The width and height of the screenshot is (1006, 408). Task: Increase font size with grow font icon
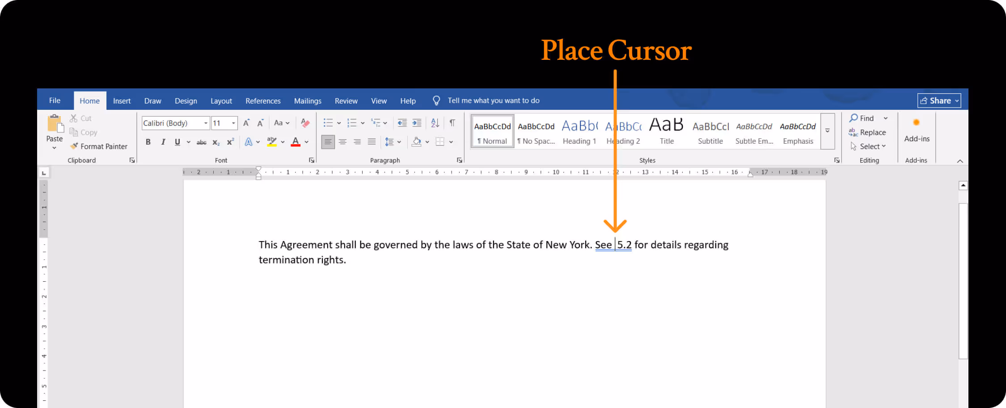(246, 123)
